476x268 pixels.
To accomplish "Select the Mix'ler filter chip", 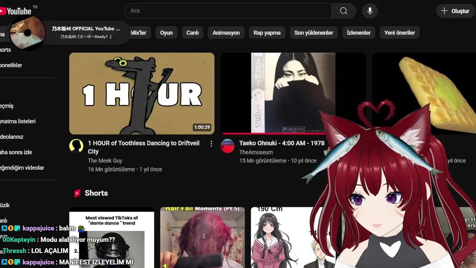I will point(138,33).
